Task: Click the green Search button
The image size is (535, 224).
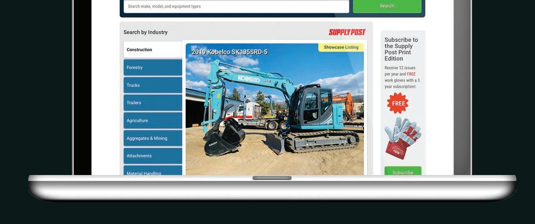Action: [x=387, y=6]
